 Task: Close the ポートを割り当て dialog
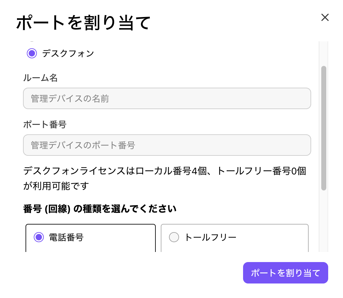point(325,18)
